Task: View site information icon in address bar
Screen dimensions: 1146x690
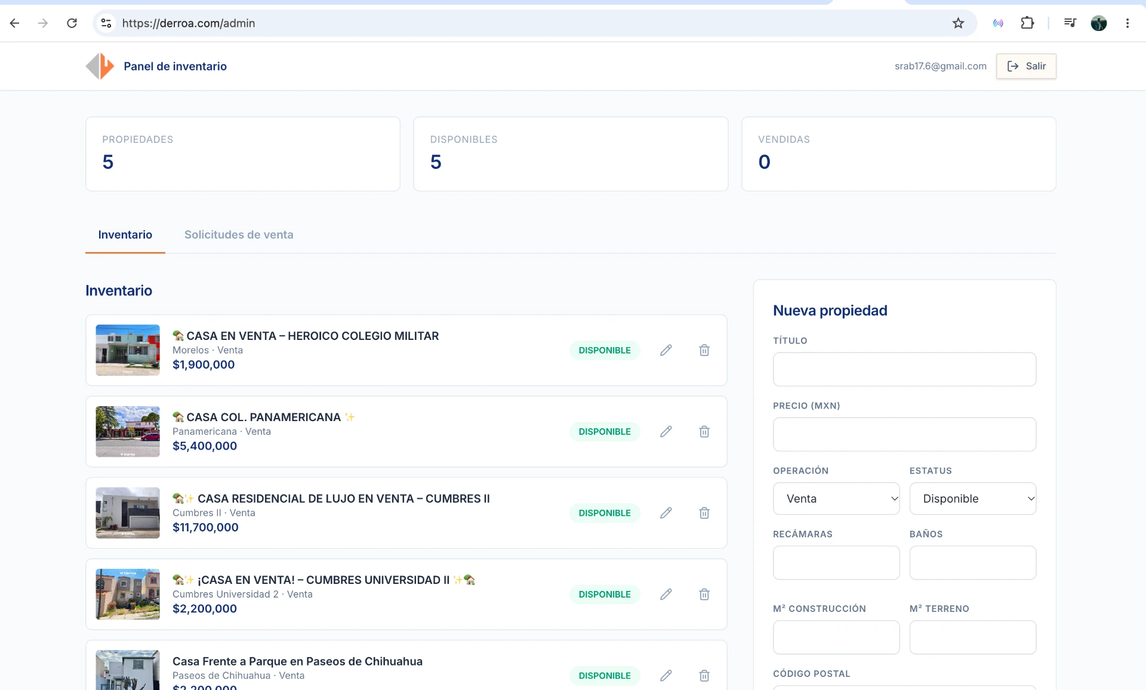Action: click(106, 23)
